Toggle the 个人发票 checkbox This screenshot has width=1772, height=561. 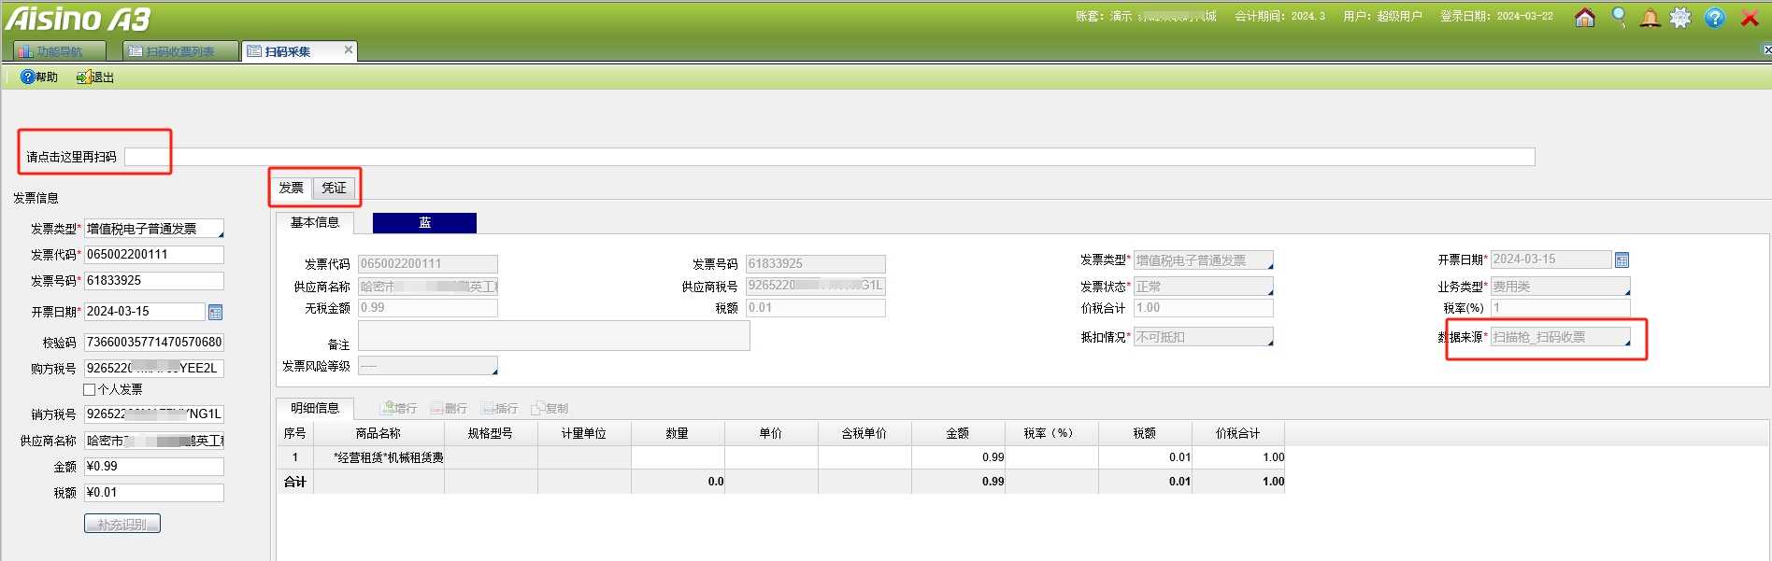[90, 390]
